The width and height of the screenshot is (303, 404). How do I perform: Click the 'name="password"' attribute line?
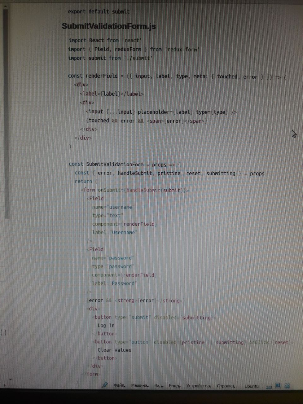click(x=113, y=258)
